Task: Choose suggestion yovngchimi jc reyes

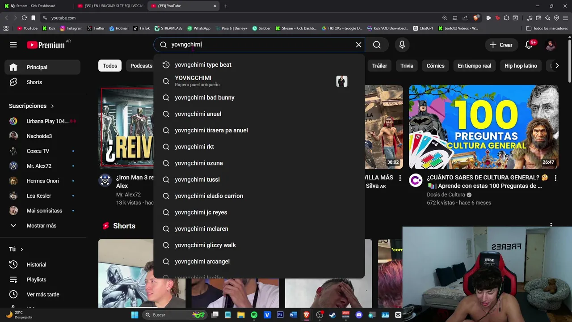Action: pyautogui.click(x=259, y=212)
